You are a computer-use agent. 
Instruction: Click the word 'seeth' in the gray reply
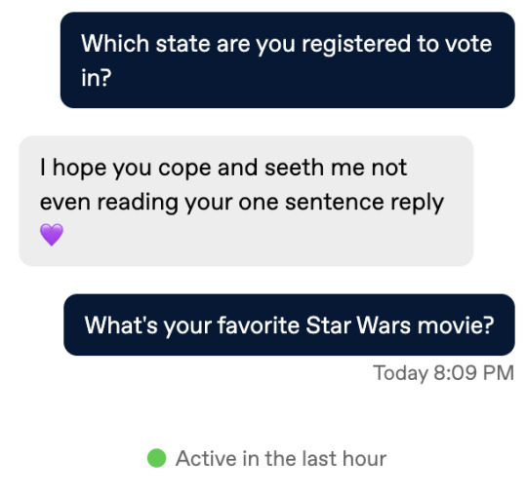(294, 168)
